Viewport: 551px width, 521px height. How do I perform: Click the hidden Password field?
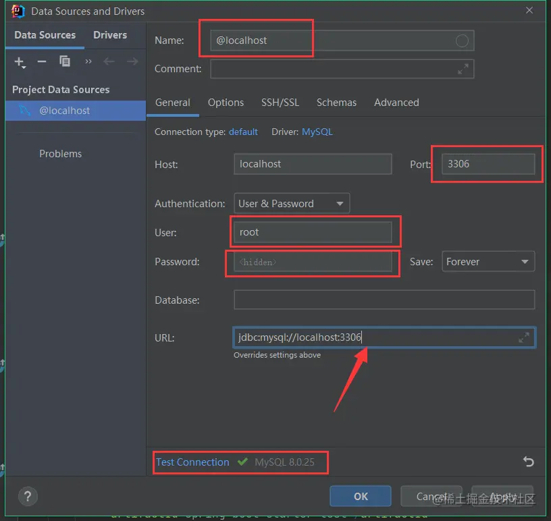313,262
